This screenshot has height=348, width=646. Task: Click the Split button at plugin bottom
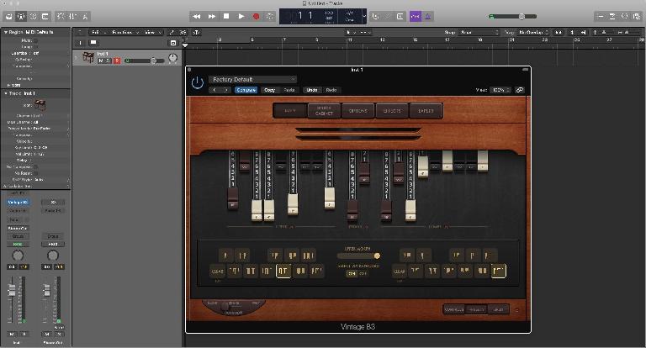(x=498, y=309)
